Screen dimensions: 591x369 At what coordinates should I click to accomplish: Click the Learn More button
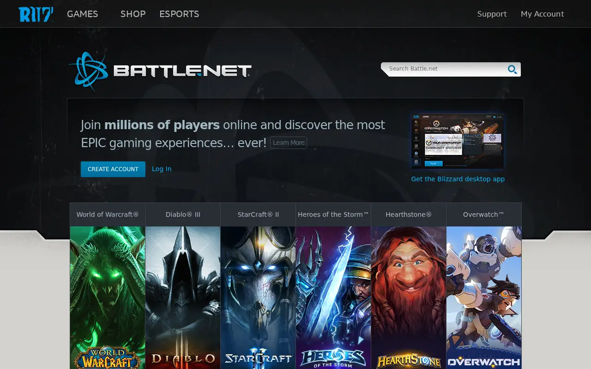pyautogui.click(x=289, y=143)
